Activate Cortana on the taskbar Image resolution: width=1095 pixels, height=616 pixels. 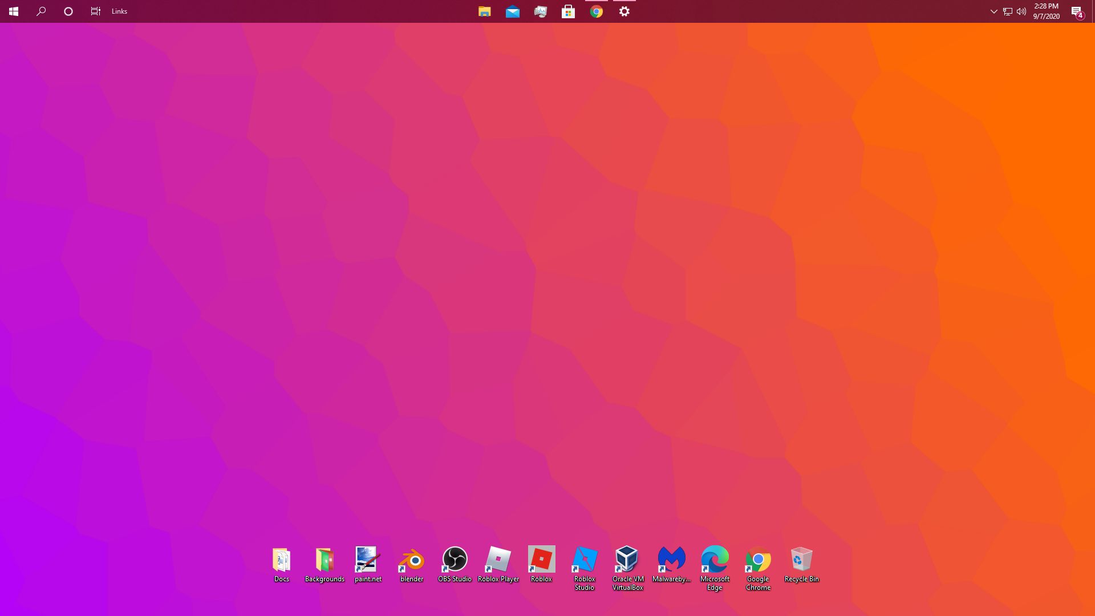tap(68, 11)
